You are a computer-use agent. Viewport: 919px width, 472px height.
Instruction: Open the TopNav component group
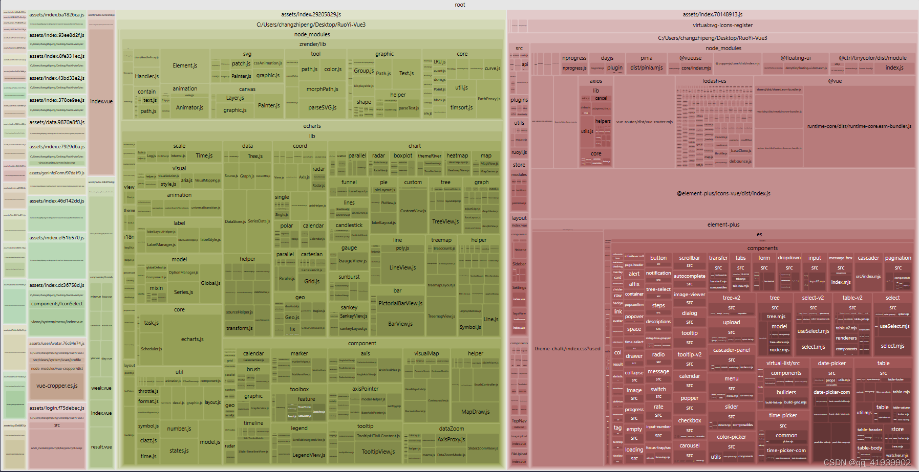click(519, 421)
